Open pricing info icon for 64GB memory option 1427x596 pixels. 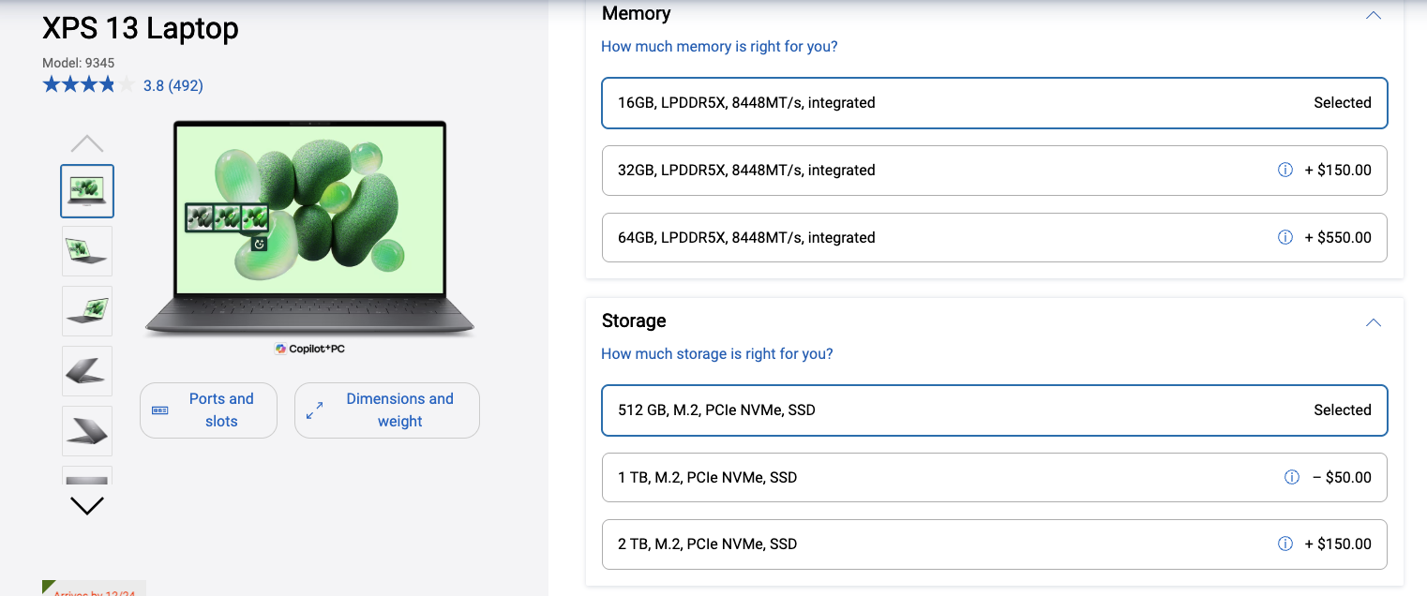pyautogui.click(x=1285, y=237)
